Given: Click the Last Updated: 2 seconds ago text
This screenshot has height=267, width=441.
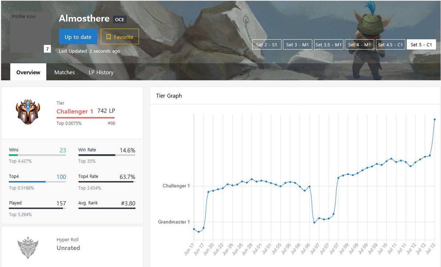Looking at the screenshot, I should pyautogui.click(x=89, y=51).
